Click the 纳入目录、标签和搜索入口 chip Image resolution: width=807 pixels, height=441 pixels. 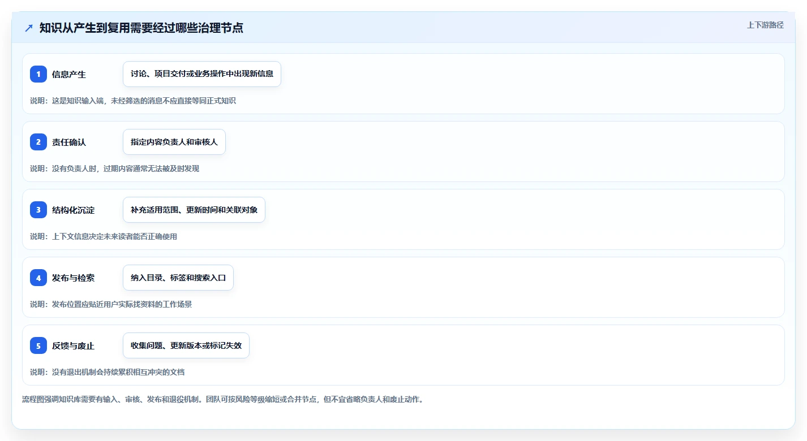click(178, 278)
